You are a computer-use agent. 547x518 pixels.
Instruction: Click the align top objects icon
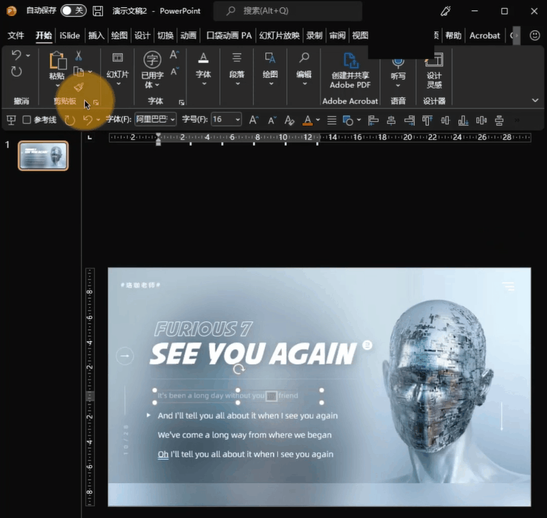coord(427,120)
